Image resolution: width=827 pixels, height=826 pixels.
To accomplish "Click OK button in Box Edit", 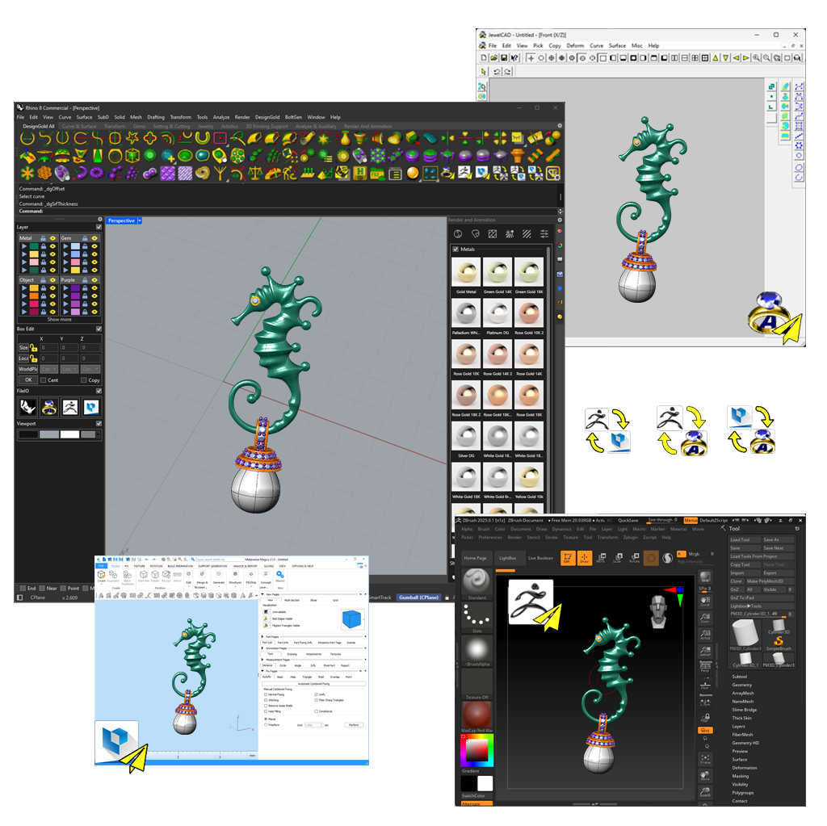I will tap(28, 379).
